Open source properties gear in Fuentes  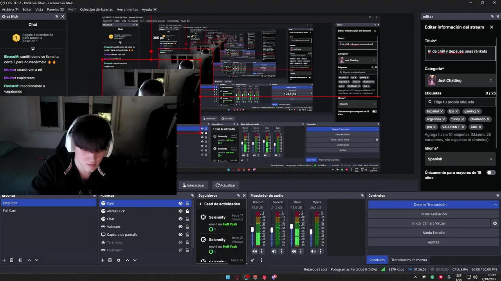[119, 260]
